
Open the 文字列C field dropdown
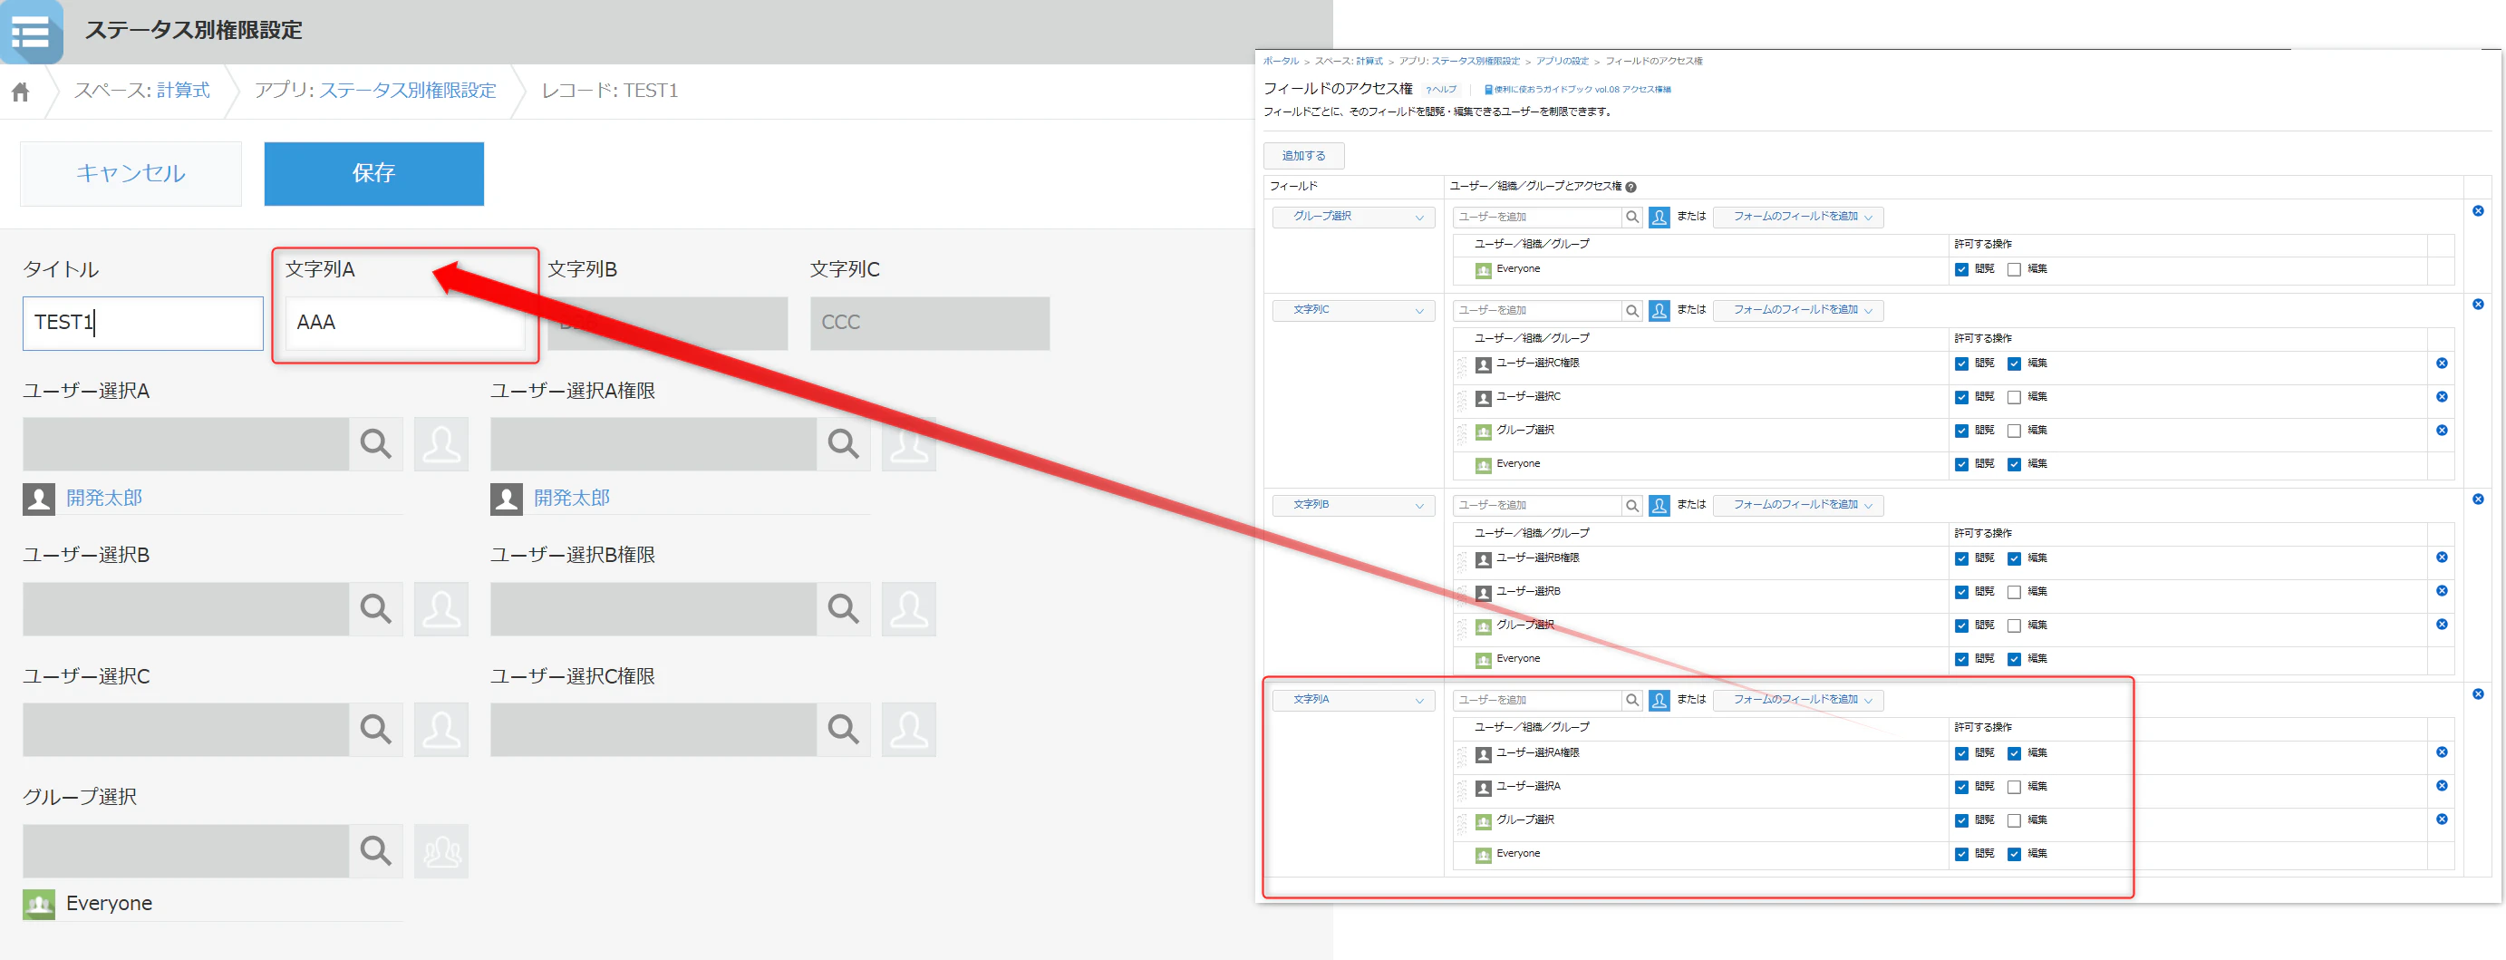click(1353, 310)
